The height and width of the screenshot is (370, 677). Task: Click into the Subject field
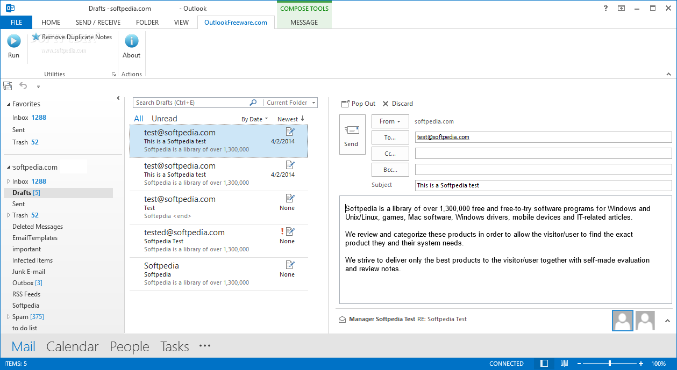pos(543,185)
